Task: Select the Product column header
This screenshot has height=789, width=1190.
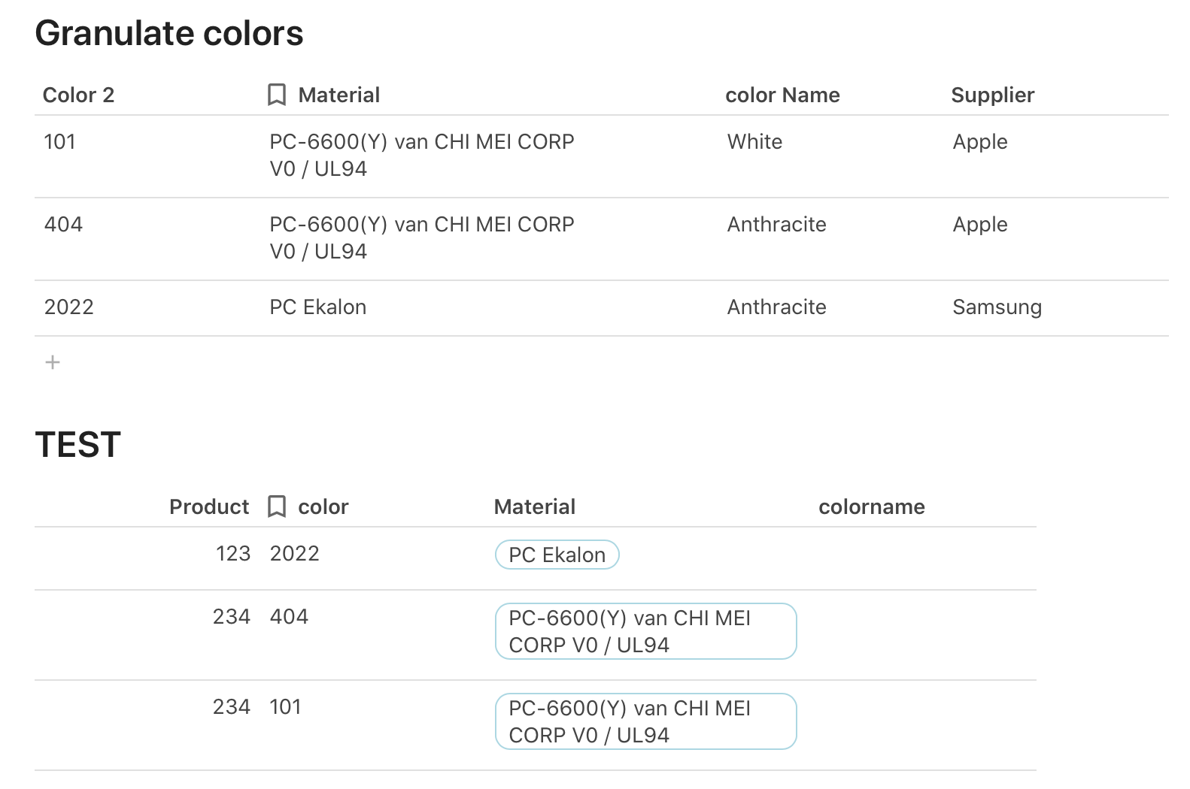Action: coord(208,507)
